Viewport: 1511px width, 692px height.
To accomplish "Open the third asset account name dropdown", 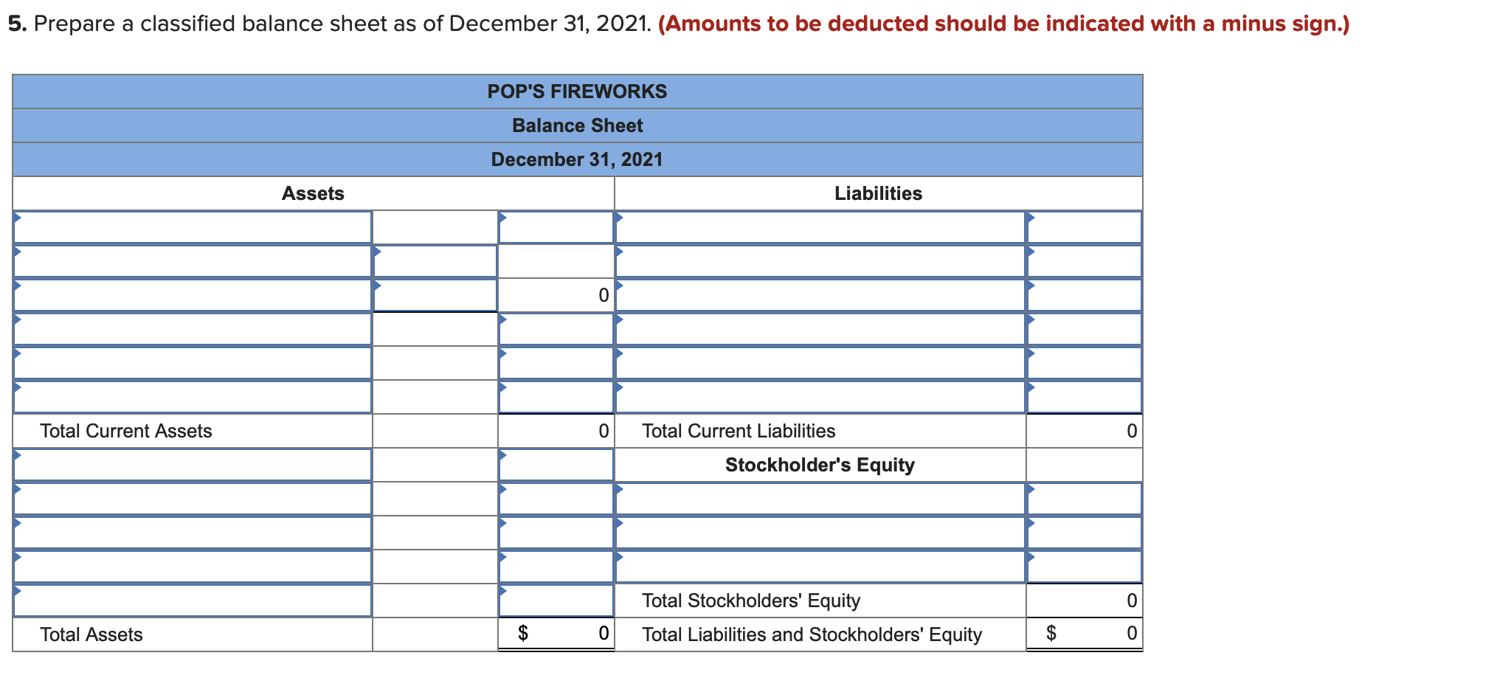I will pyautogui.click(x=193, y=295).
